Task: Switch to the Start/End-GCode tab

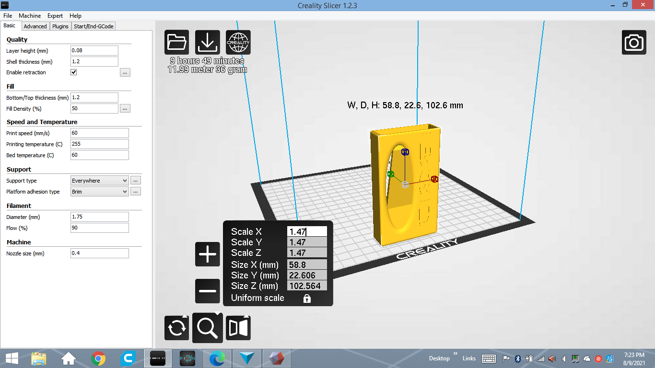Action: [x=94, y=26]
